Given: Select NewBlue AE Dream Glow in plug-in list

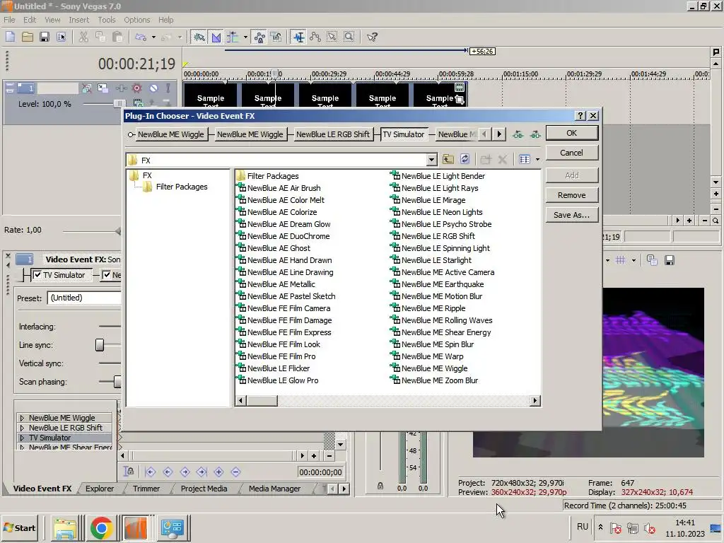Looking at the screenshot, I should [288, 224].
